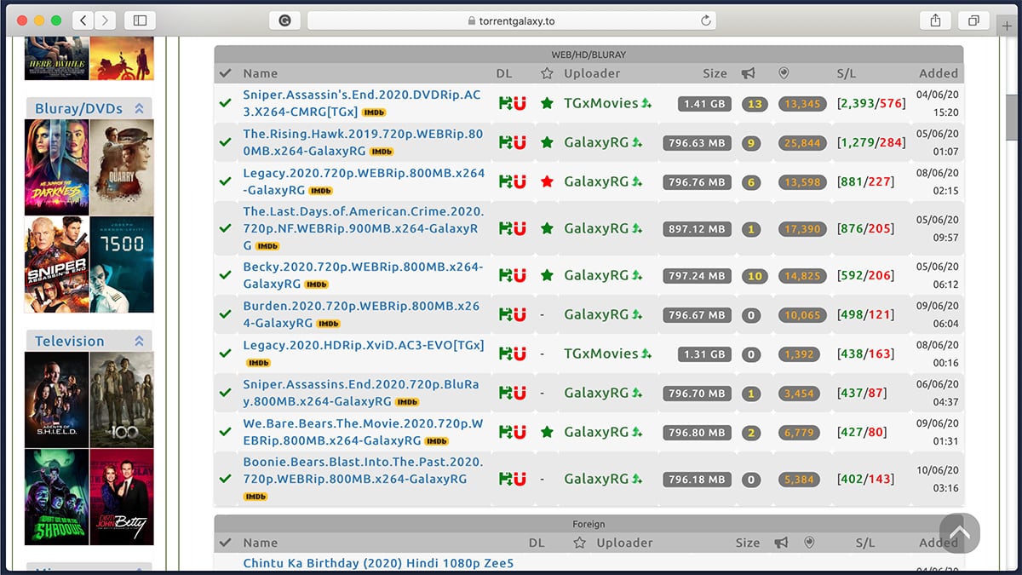Collapse the Television sidebar section
Image resolution: width=1022 pixels, height=575 pixels.
[139, 341]
